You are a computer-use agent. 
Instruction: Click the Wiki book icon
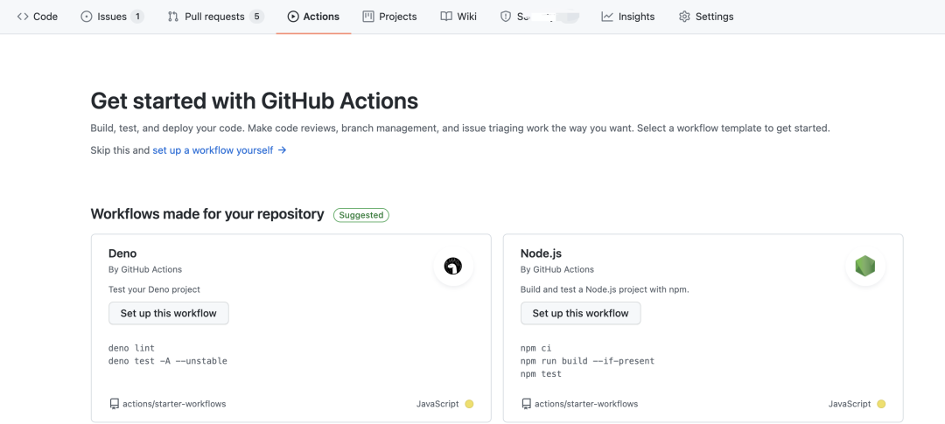446,17
